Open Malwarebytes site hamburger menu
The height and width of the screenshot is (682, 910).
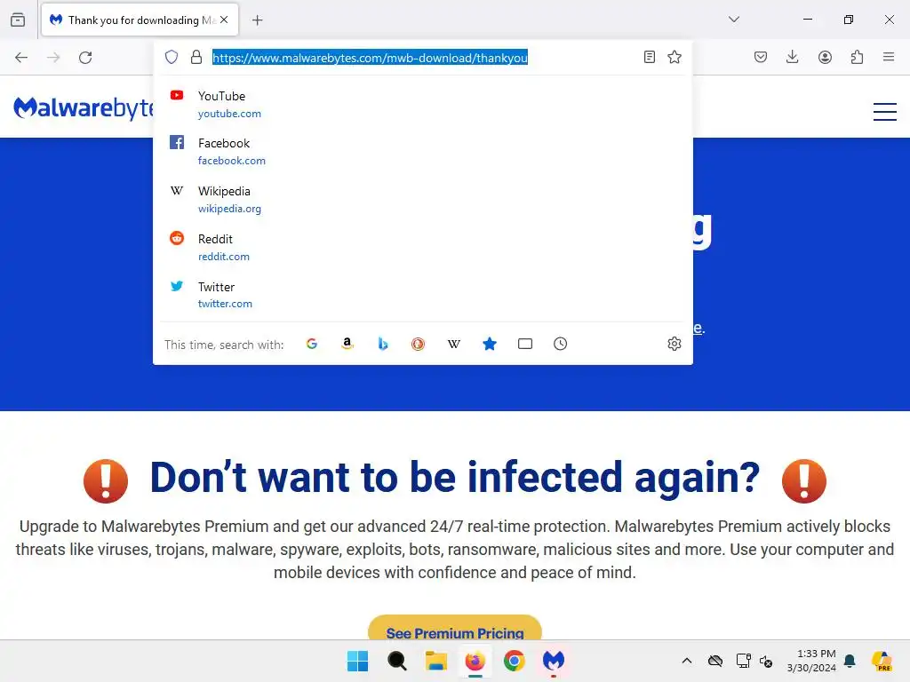(x=884, y=111)
